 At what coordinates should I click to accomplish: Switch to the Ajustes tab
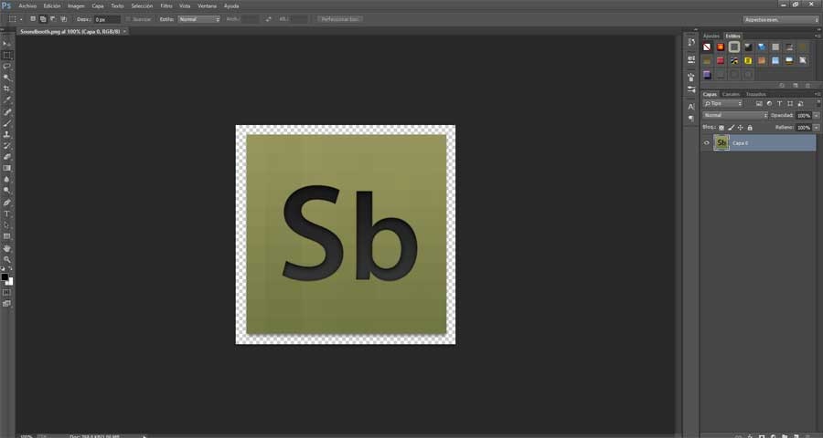coord(711,36)
